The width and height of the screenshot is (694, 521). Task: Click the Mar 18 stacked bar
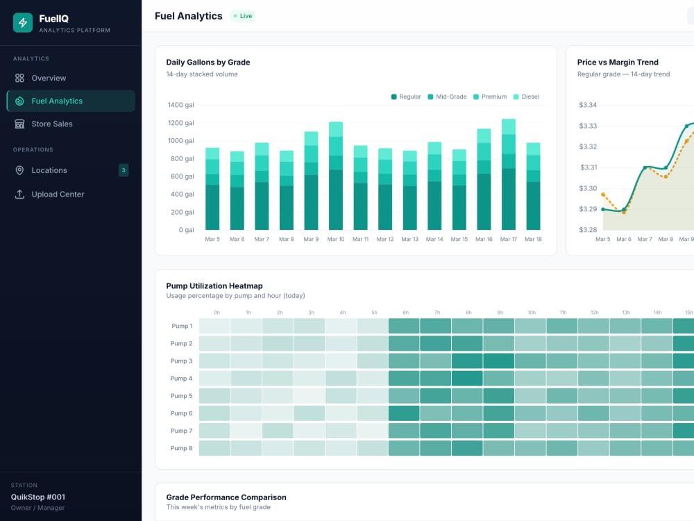click(533, 186)
